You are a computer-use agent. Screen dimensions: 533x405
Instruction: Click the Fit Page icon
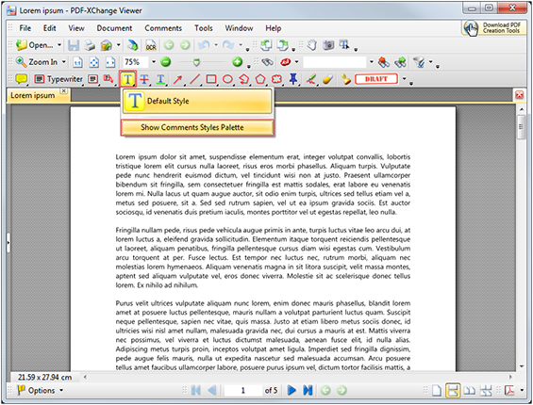(x=94, y=62)
